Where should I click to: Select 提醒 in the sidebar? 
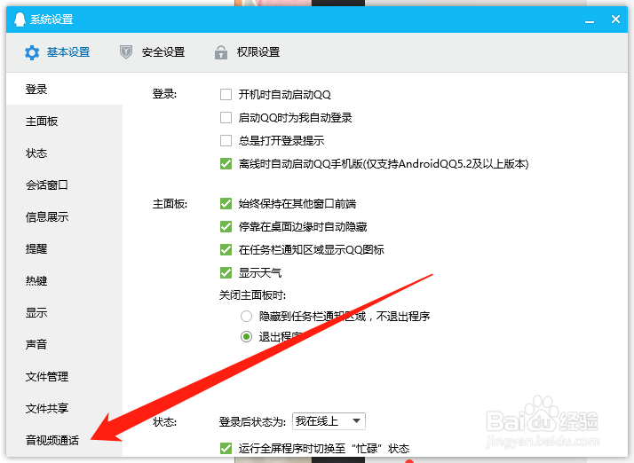64,249
